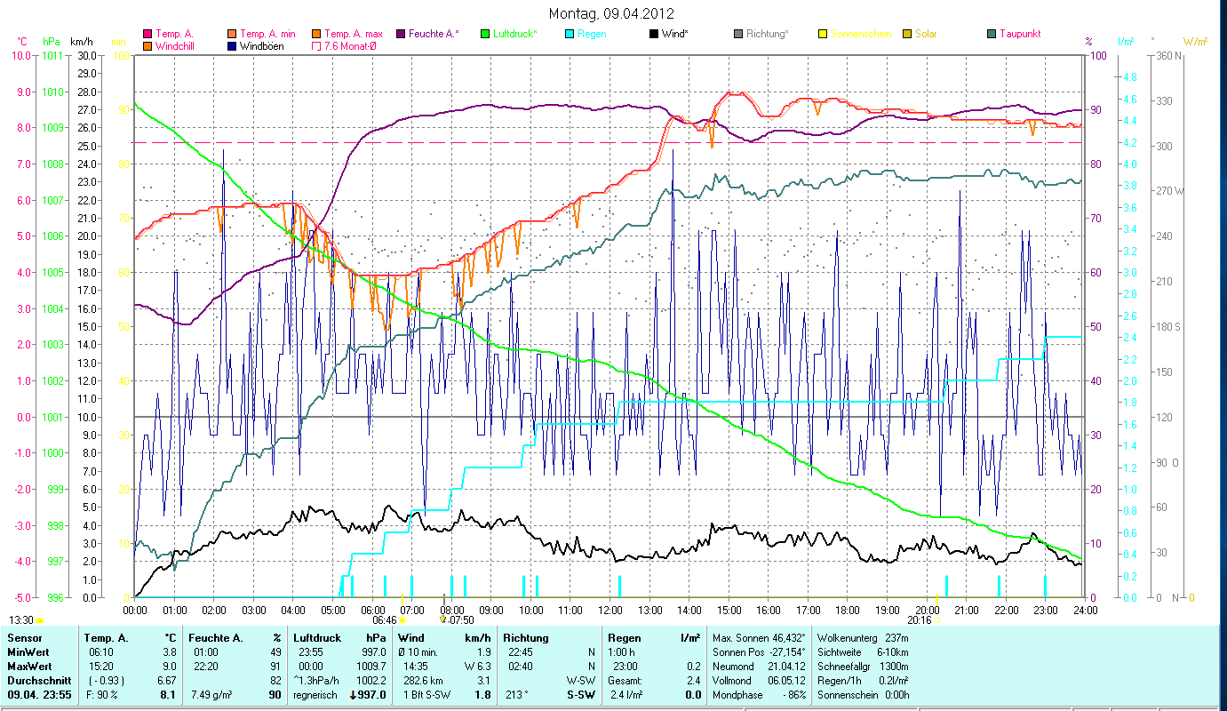Click the orange Windchill legend swatch
Screen dimensions: 1227x711
[147, 45]
